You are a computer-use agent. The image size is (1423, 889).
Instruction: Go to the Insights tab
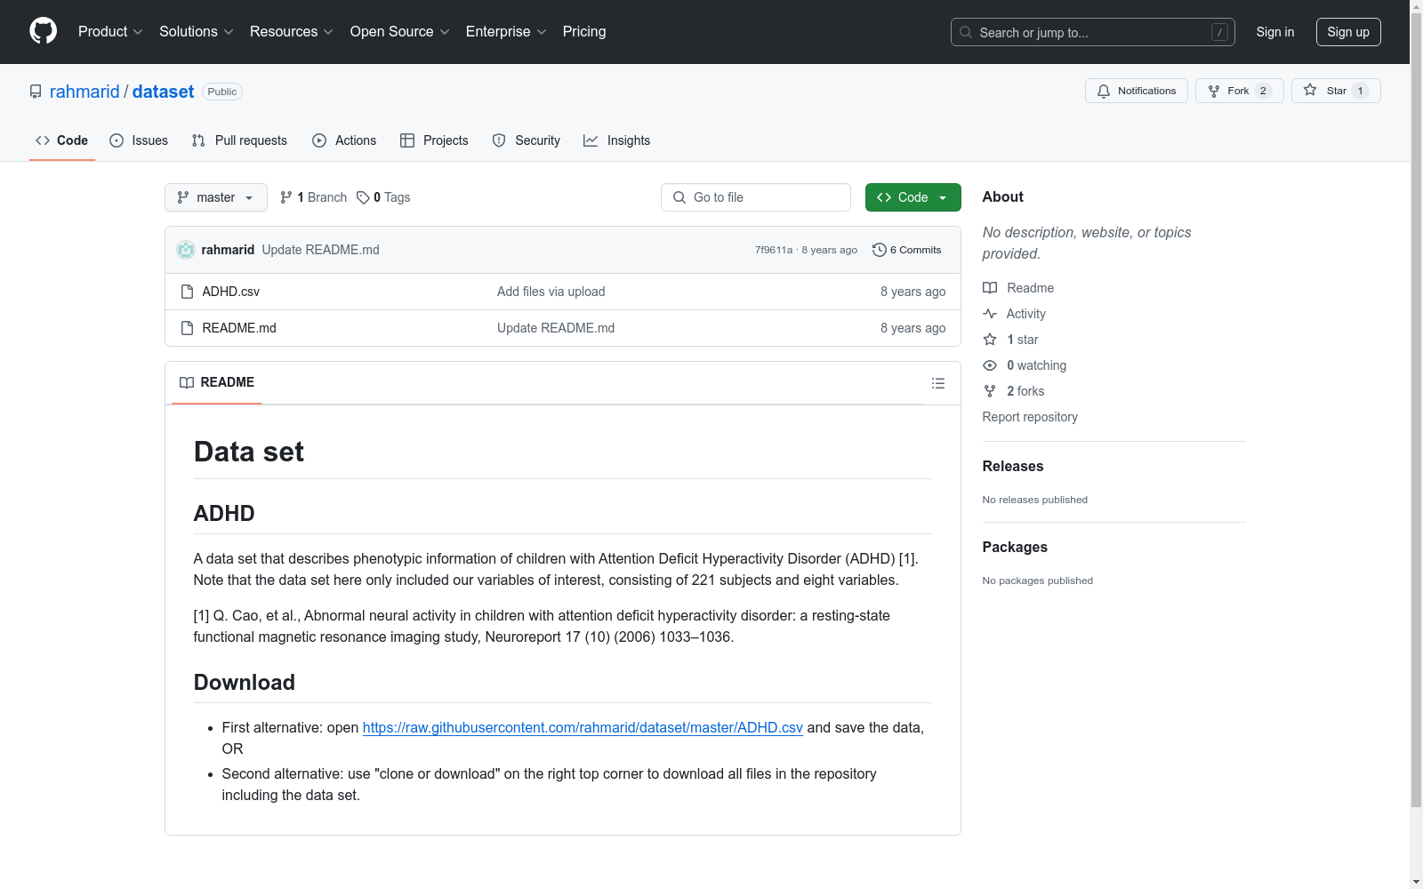point(616,140)
